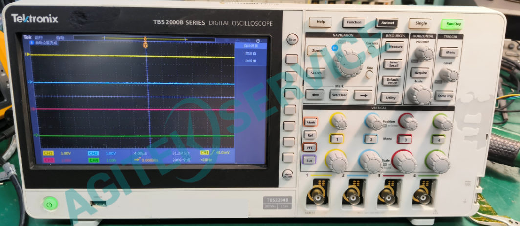Click the yellow channel 1 Position knob
The image size is (520, 226).
(x=339, y=122)
